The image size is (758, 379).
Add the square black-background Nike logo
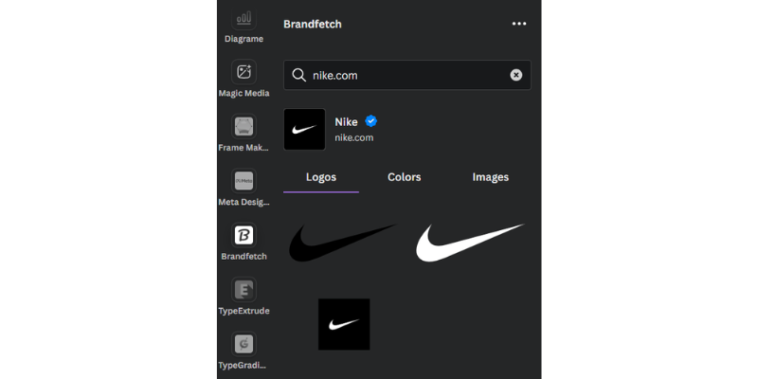point(344,324)
